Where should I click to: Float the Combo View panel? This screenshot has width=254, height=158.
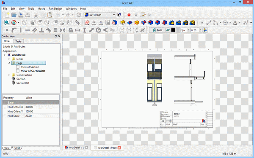[x=56, y=36]
